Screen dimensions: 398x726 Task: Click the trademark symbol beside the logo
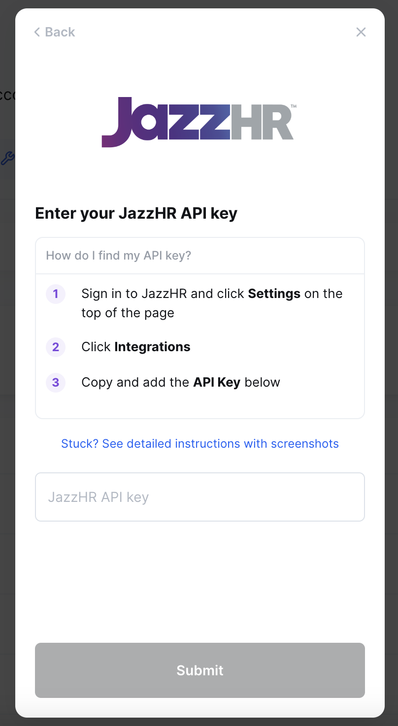point(294,106)
